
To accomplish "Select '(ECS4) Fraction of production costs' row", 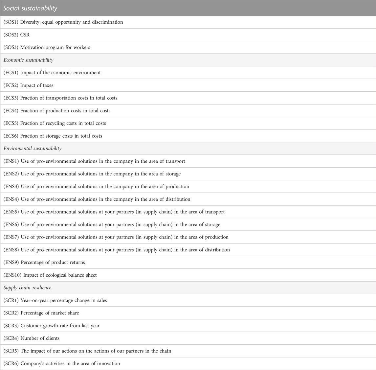I will pyautogui.click(x=188, y=111).
